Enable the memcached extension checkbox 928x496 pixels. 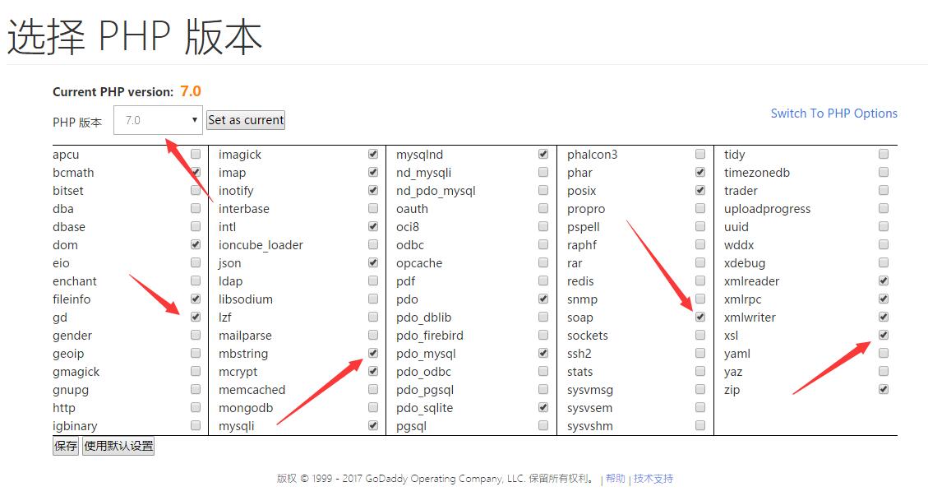point(373,389)
